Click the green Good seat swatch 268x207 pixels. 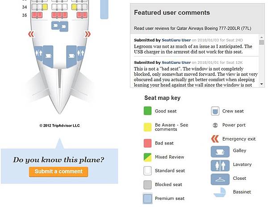click(147, 111)
